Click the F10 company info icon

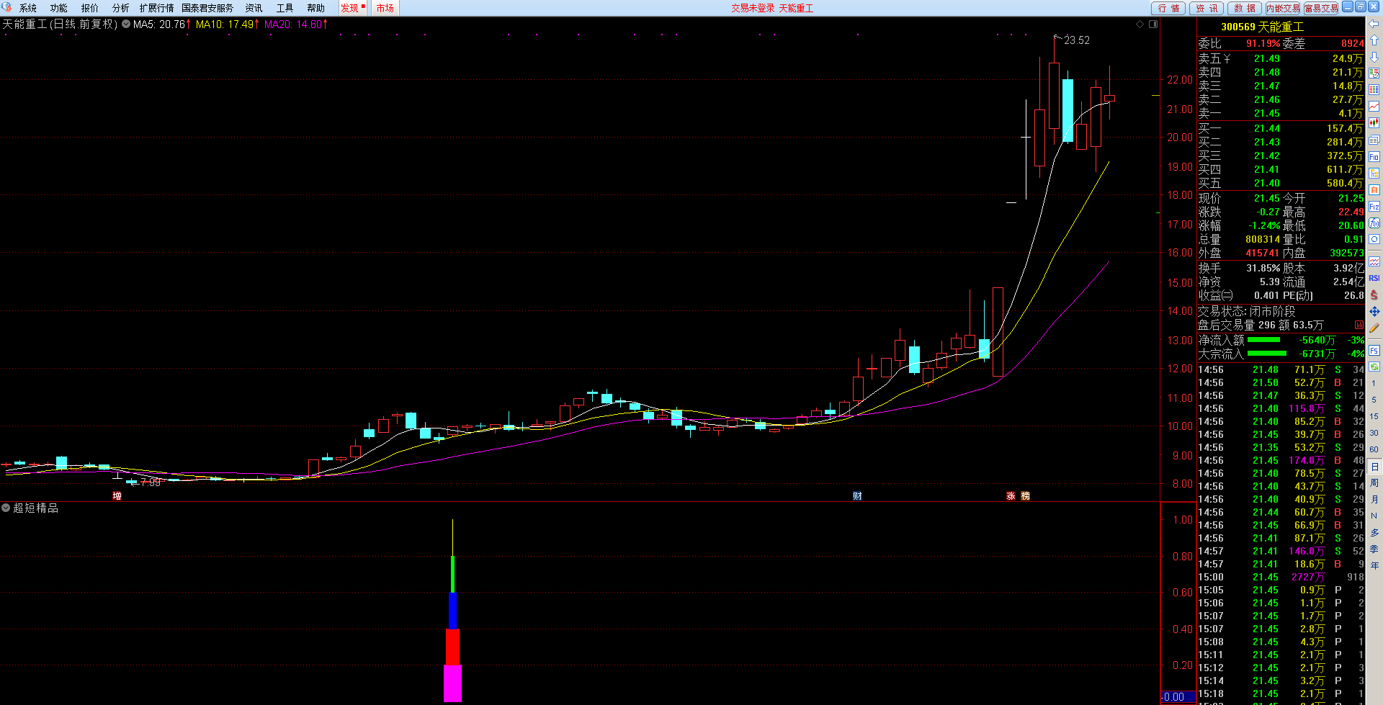coord(1374,156)
